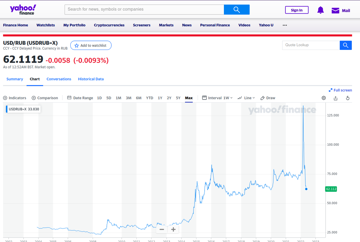Click the Indicators plus icon
Screen dimensions: 360x242
pyautogui.click(x=5, y=98)
